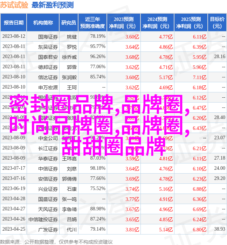Image resolution: width=227 pixels, height=245 pixels.
Task: Select the 目标价(元) column header
Action: point(217,23)
